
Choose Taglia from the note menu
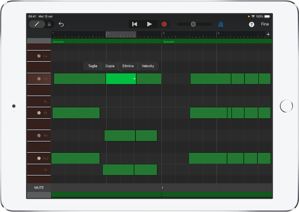[x=92, y=66]
